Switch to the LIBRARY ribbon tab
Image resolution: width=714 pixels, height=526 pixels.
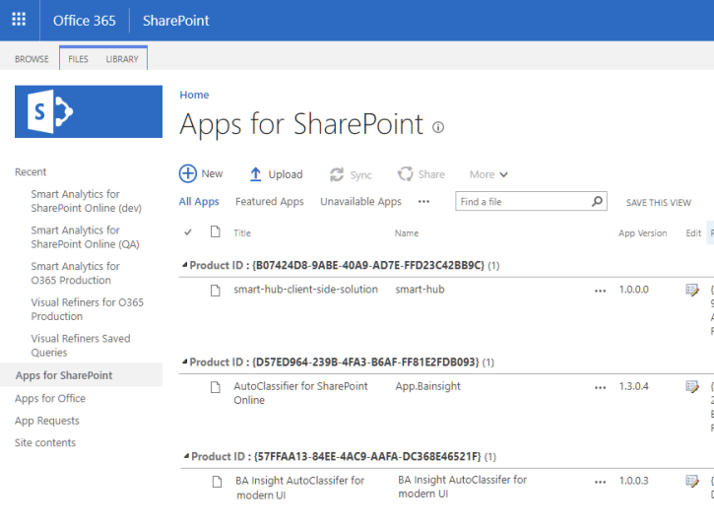click(122, 59)
